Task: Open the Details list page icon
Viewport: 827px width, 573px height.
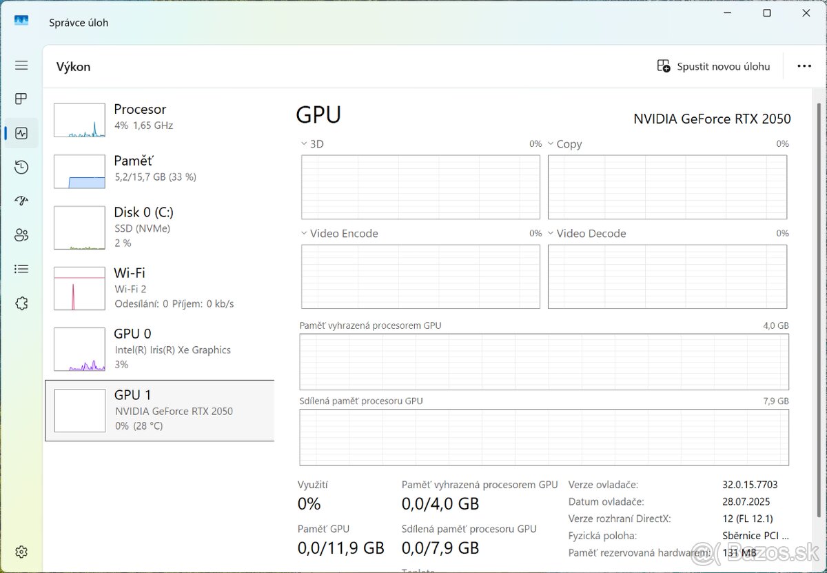Action: (x=21, y=269)
